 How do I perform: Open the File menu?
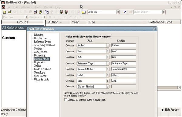[x=8, y=7]
